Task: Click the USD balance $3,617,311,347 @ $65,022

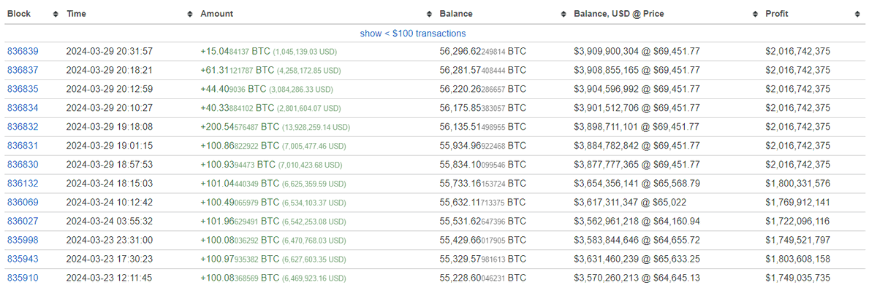Action: coord(629,203)
